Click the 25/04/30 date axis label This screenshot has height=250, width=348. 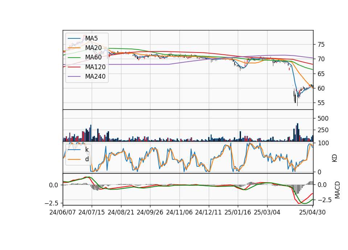point(312,212)
